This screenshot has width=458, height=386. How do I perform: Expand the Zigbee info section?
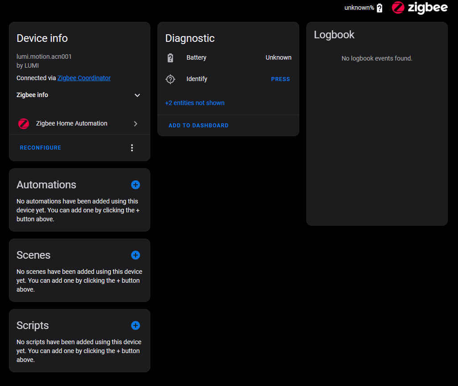(x=137, y=95)
